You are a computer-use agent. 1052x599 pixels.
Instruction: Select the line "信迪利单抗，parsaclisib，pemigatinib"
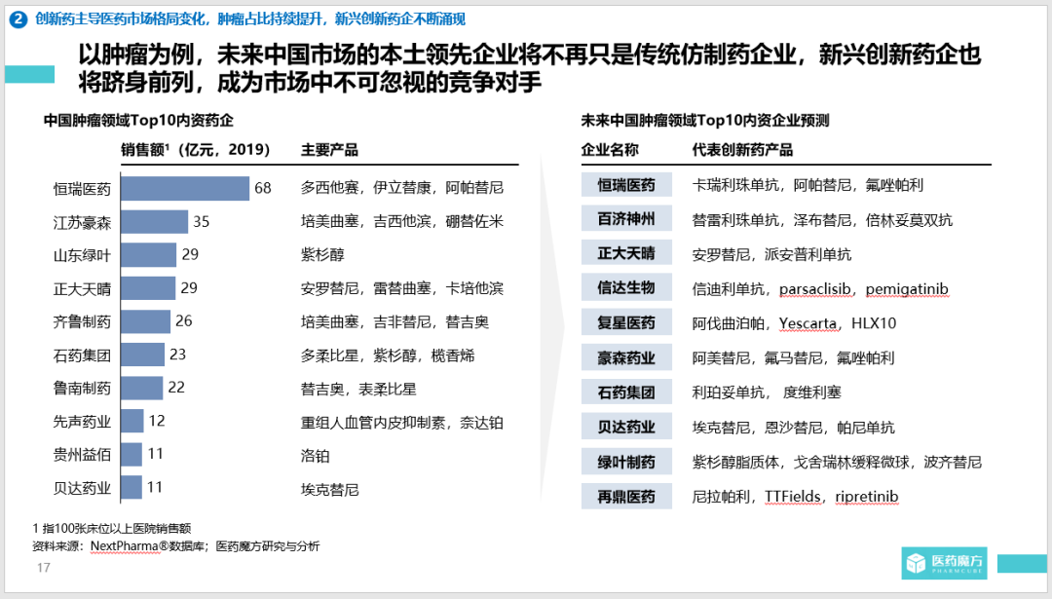(820, 289)
